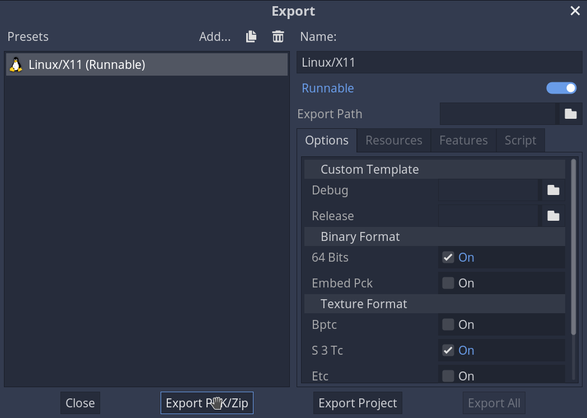This screenshot has height=418, width=587.
Task: Enable the Embed Pck checkbox
Action: [448, 283]
